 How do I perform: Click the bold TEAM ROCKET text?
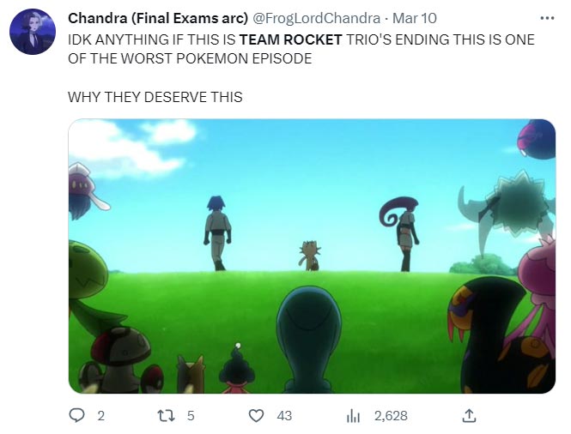coord(290,39)
